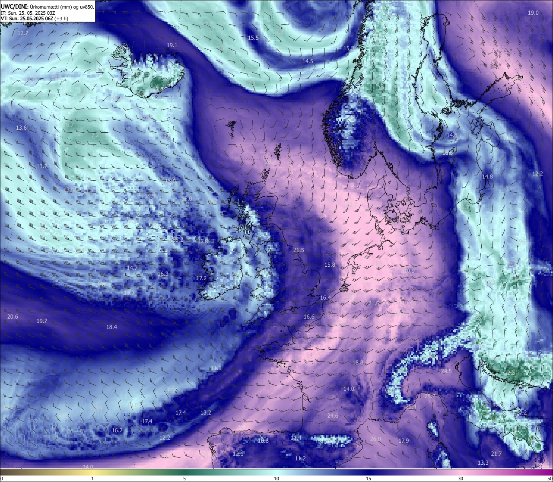Click the 14.5 map value
This screenshot has width=553, height=482.
pos(308,61)
